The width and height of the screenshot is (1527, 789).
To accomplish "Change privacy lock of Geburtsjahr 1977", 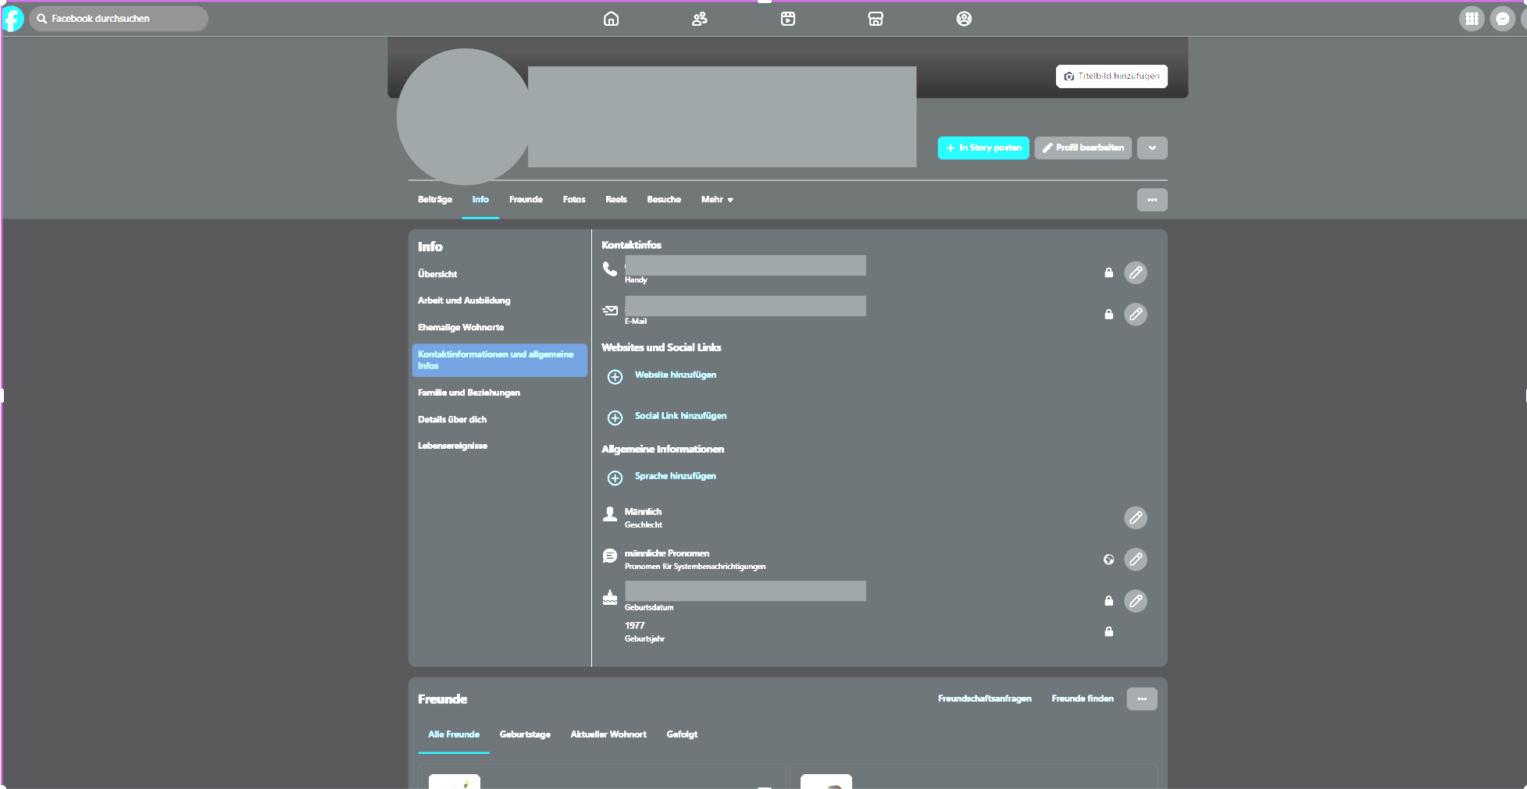I will pyautogui.click(x=1108, y=631).
